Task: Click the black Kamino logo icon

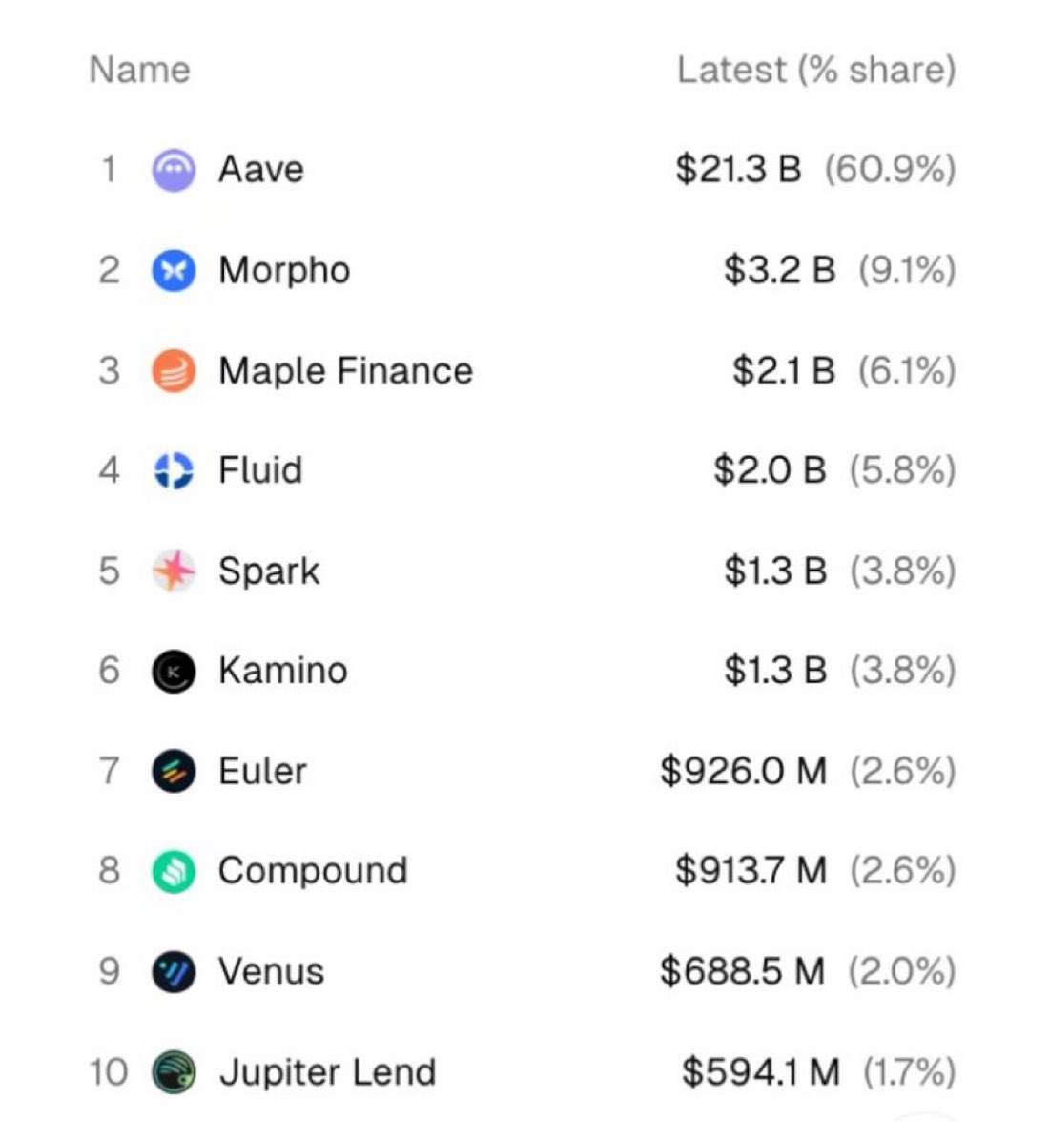Action: [x=174, y=671]
